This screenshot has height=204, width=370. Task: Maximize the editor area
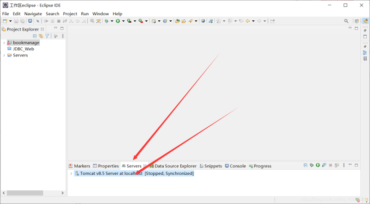click(x=356, y=28)
